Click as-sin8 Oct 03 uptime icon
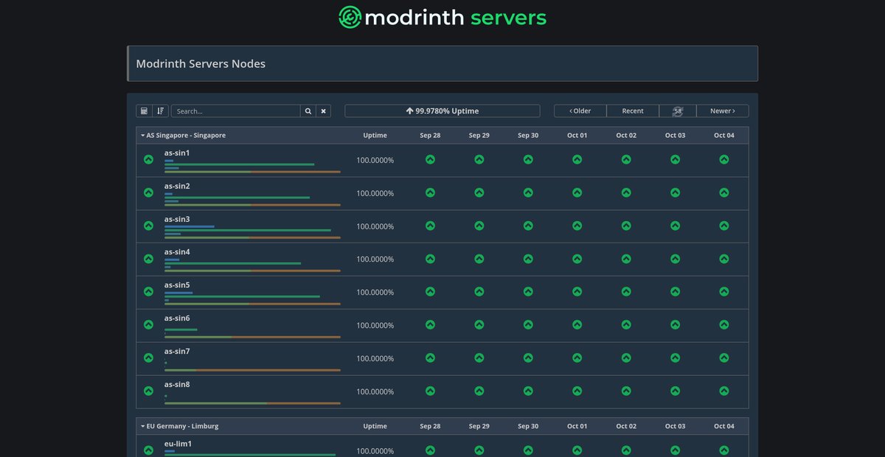Screen dimensions: 885x457 (675, 391)
